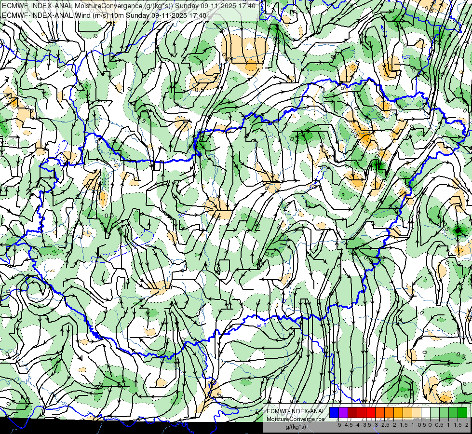This screenshot has height=434, width=472.
Task: Click the -1 tick label on legend
Action: 412,425
